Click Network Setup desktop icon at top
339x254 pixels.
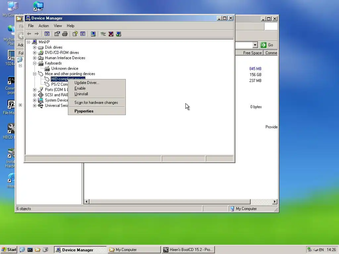(38, 7)
